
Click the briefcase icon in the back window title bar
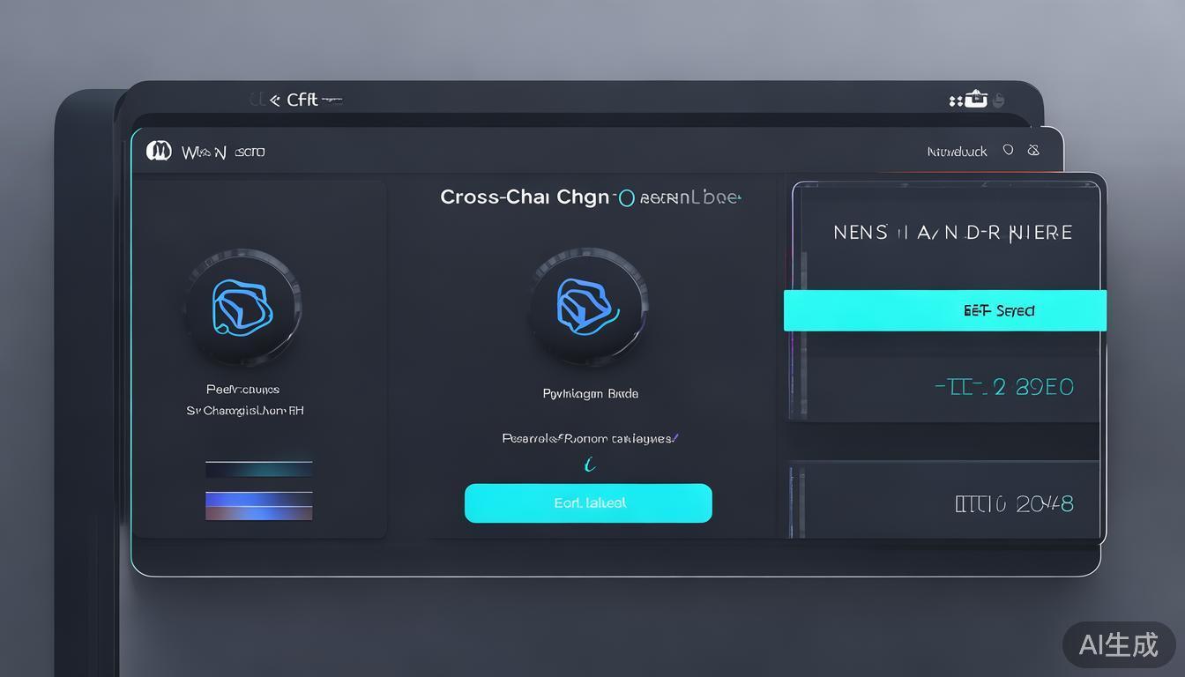pyautogui.click(x=975, y=100)
